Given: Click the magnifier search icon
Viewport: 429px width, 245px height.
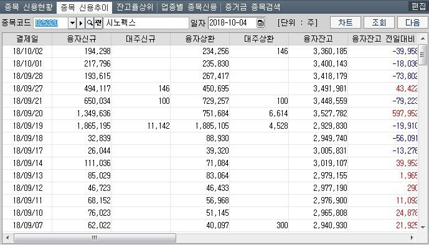Looking at the screenshot, I should [90, 23].
